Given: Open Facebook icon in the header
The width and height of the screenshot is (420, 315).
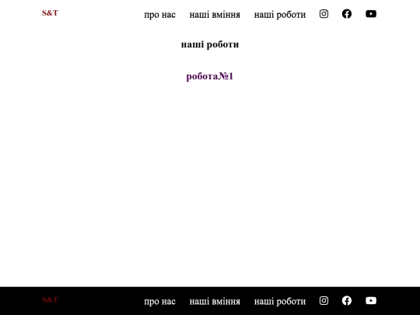Looking at the screenshot, I should click(x=347, y=14).
